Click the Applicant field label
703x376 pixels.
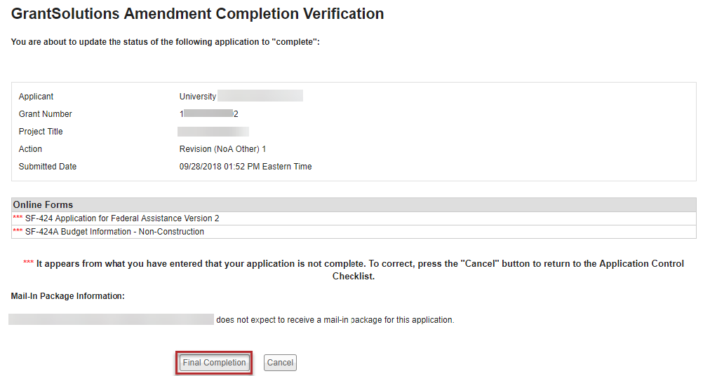tap(36, 97)
